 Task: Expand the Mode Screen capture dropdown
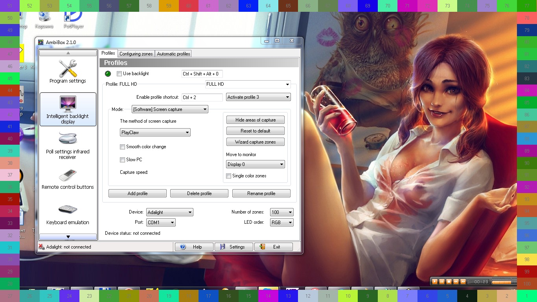point(170,109)
